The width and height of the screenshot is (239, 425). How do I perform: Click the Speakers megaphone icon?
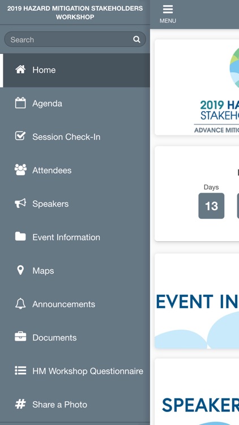pyautogui.click(x=20, y=203)
